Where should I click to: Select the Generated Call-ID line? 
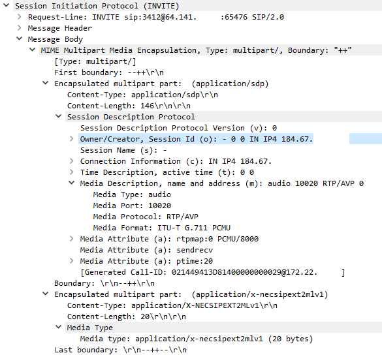213,272
